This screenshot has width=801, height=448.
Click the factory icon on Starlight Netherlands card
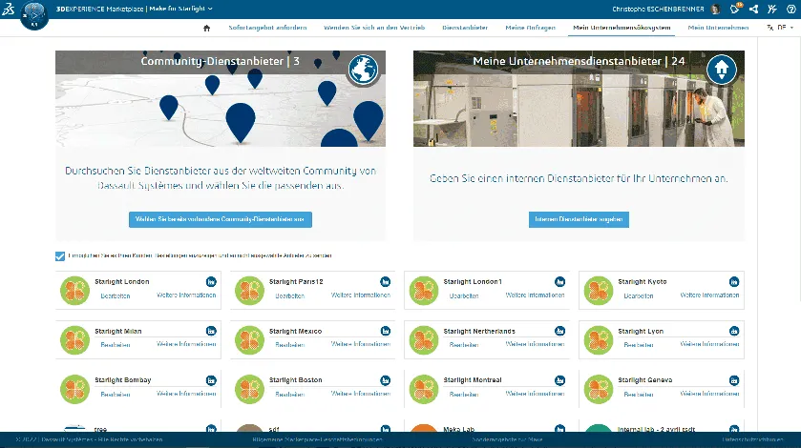coord(559,331)
